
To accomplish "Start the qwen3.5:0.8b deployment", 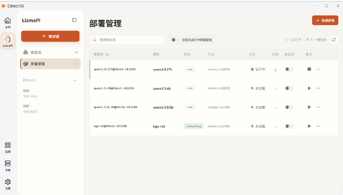I will pyautogui.click(x=309, y=107).
